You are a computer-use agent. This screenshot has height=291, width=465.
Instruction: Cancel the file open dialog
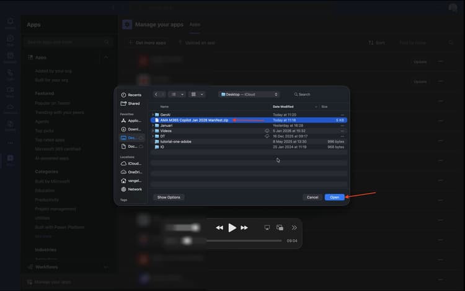pos(312,197)
